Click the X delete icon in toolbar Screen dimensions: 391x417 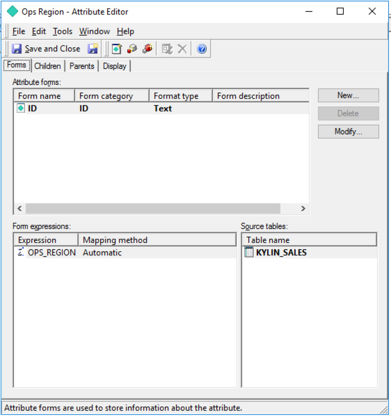tap(182, 49)
